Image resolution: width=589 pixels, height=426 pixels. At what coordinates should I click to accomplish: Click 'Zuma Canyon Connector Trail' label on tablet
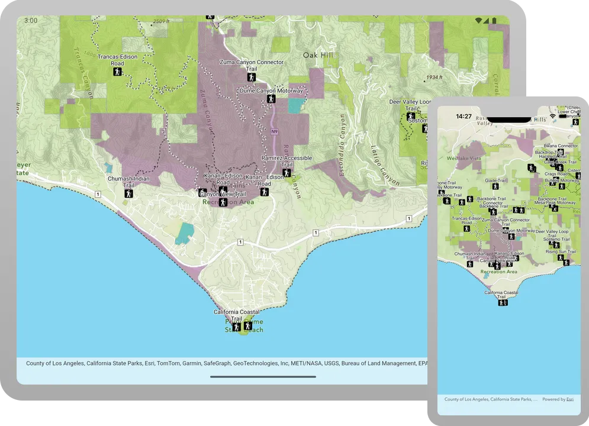pos(252,65)
